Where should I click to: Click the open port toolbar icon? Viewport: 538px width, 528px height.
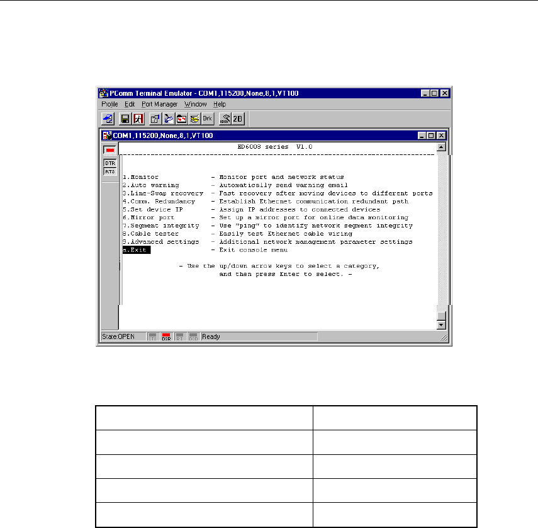point(108,119)
